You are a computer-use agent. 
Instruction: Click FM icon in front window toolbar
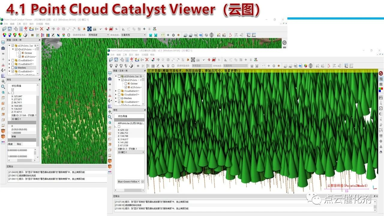point(290,66)
